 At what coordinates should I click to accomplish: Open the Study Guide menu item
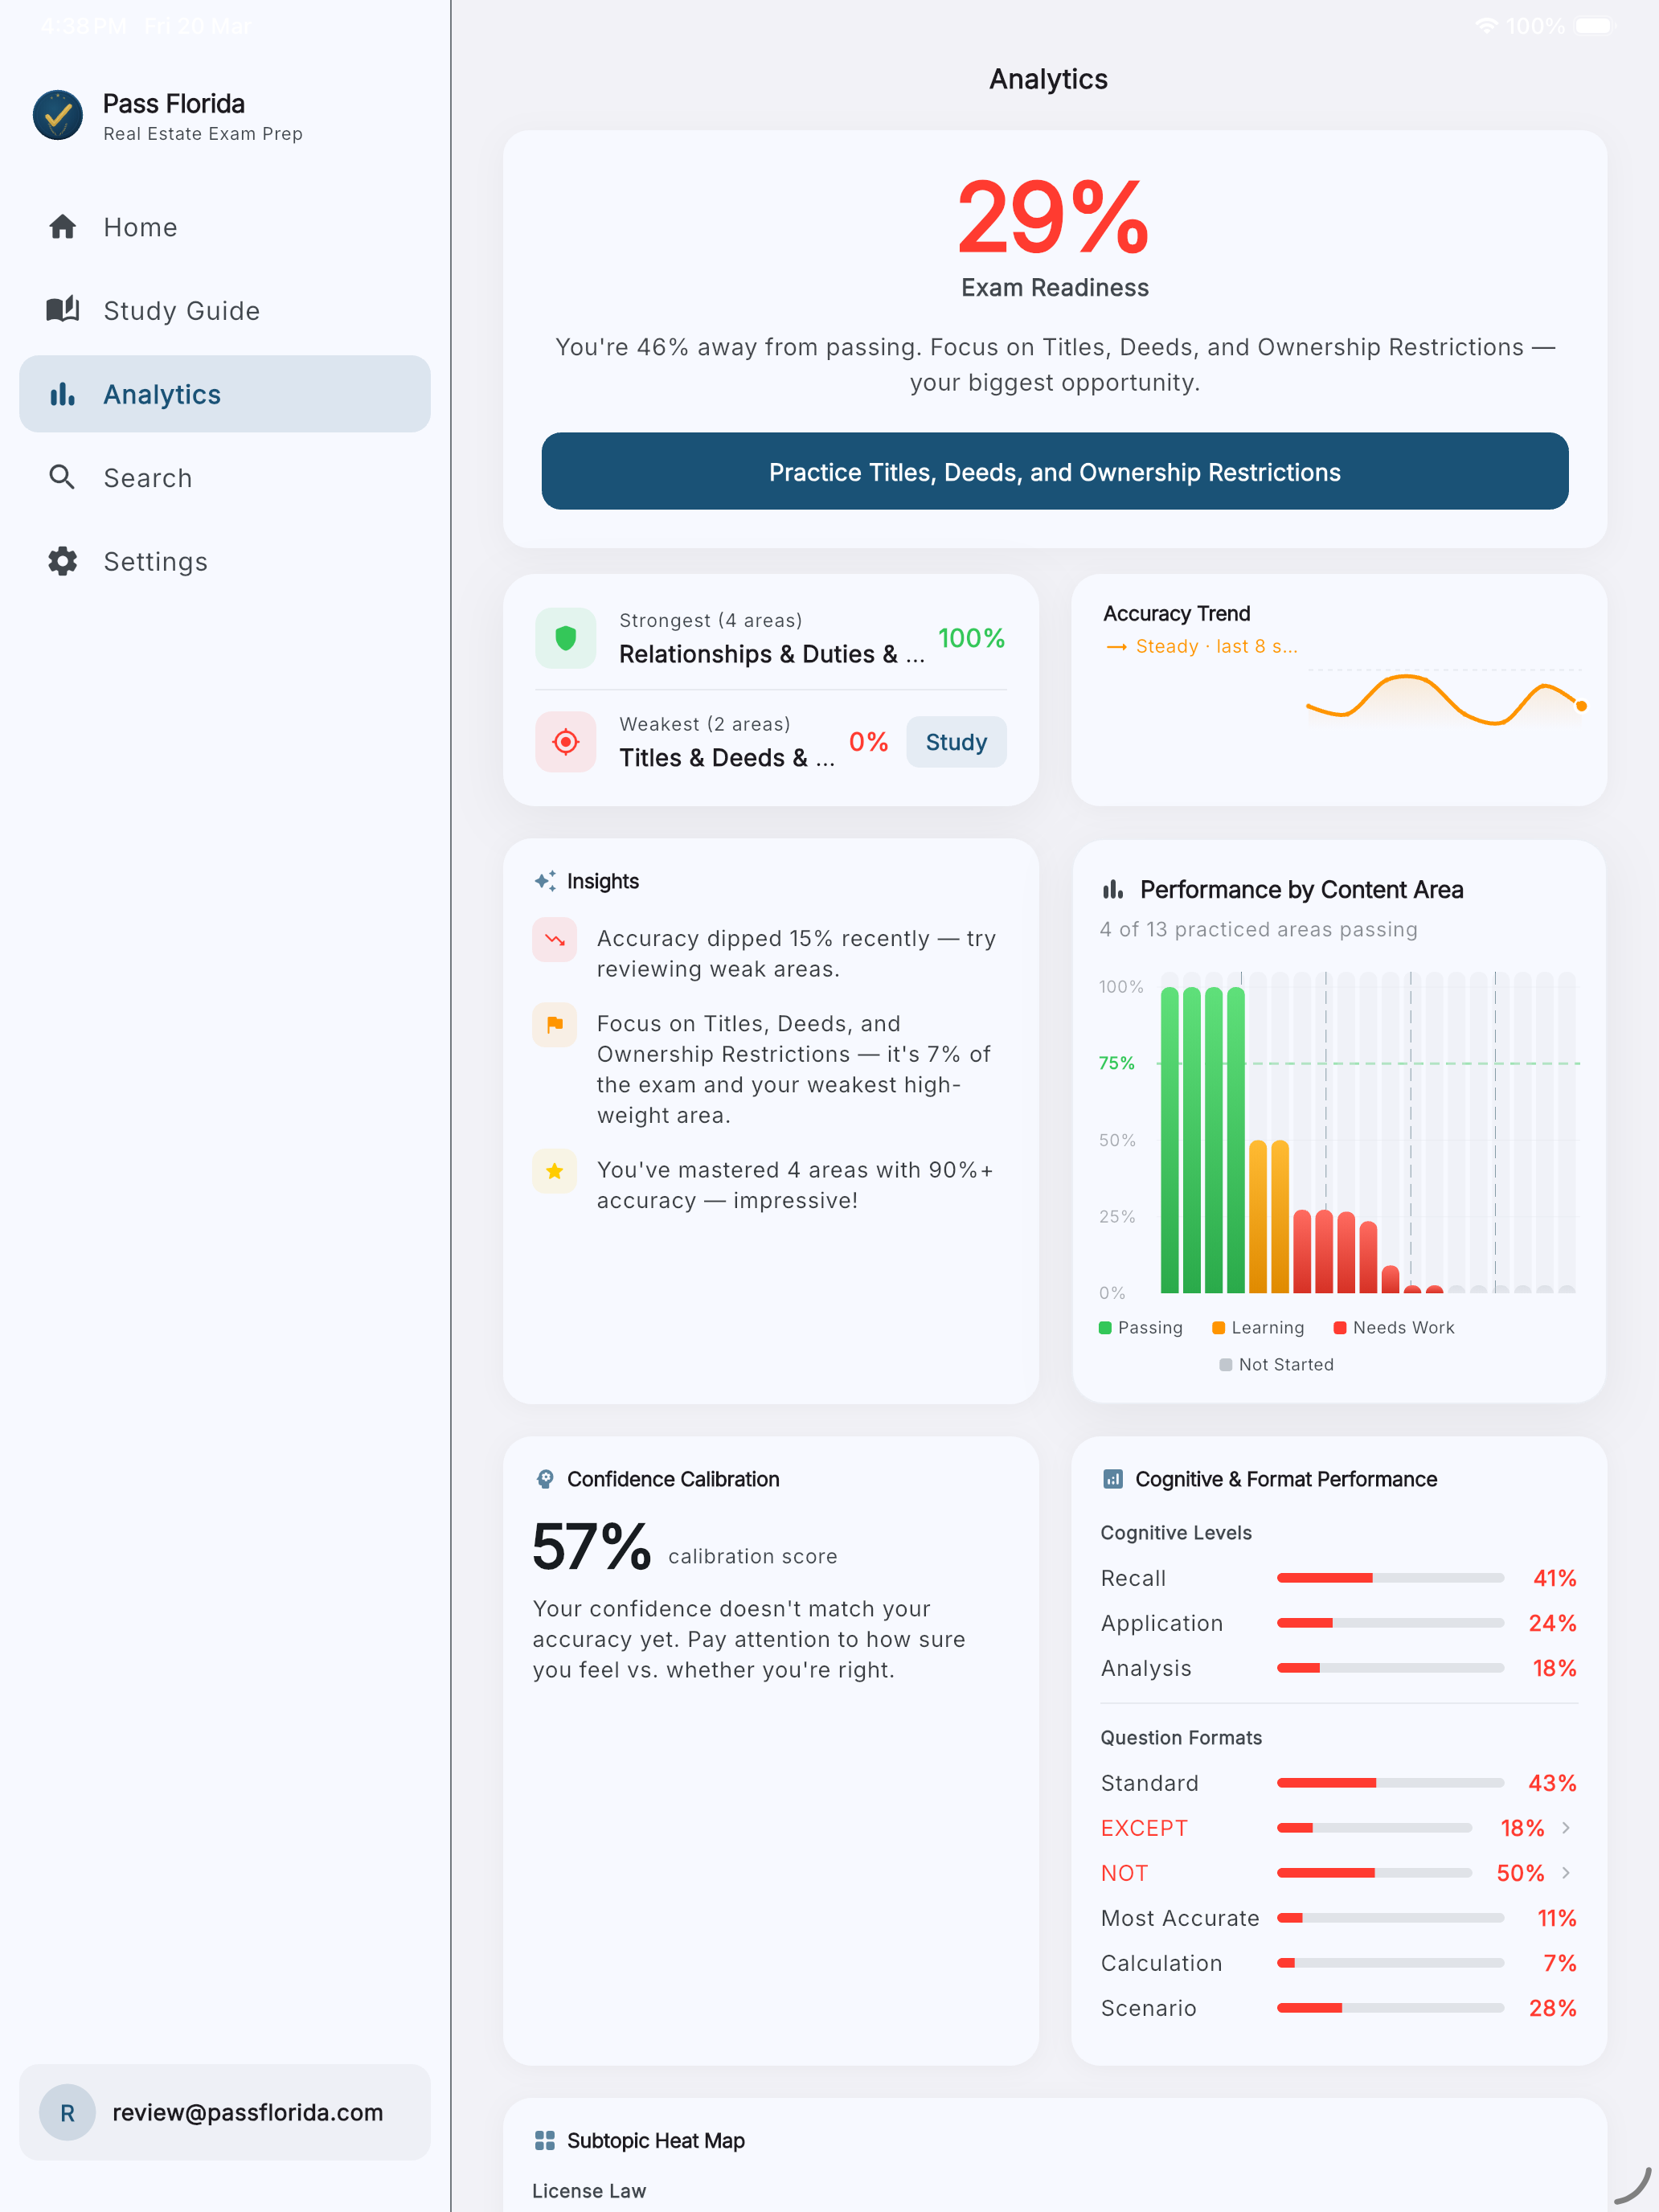pos(225,310)
